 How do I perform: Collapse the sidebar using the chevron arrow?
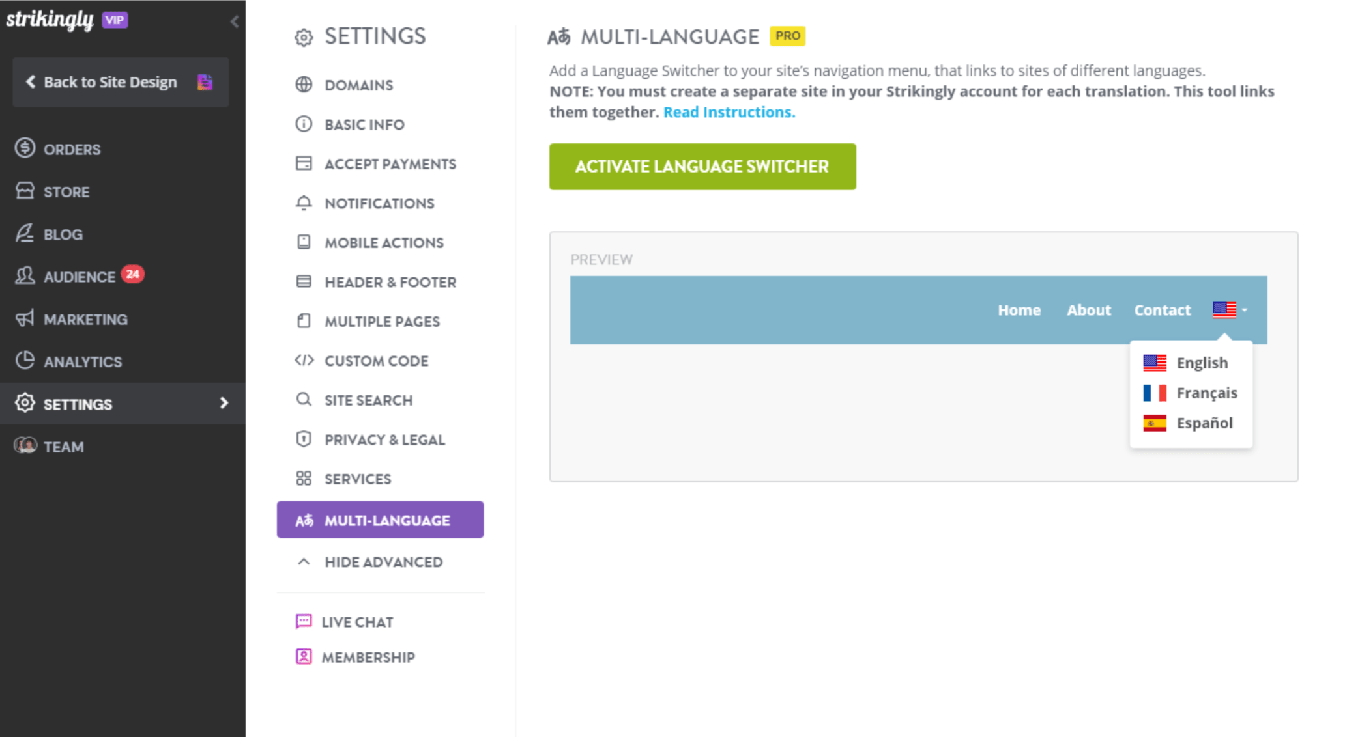(x=235, y=21)
